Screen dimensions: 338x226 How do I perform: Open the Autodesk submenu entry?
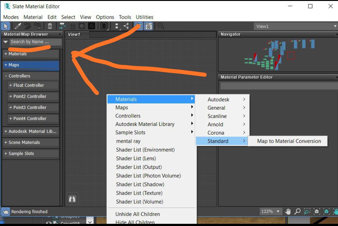223,99
